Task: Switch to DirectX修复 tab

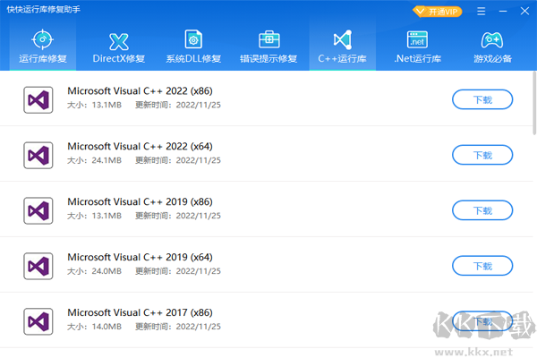Action: [118, 47]
